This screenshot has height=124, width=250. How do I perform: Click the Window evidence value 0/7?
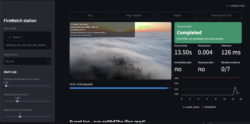click(x=225, y=69)
